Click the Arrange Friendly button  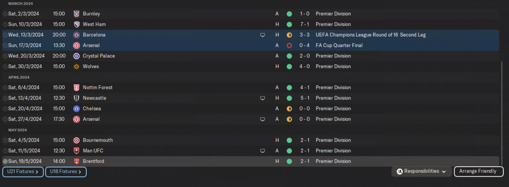coord(478,172)
